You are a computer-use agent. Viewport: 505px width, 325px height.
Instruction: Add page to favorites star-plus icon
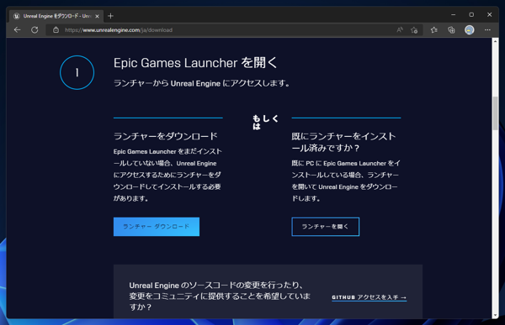tap(414, 30)
